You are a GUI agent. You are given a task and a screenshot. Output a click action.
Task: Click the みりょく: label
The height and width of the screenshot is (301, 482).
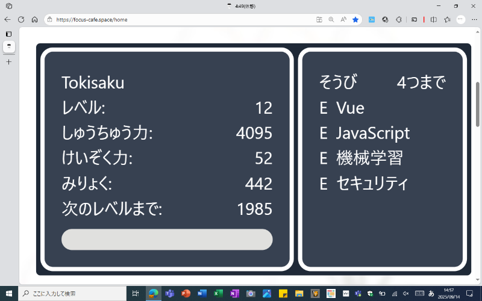click(87, 184)
